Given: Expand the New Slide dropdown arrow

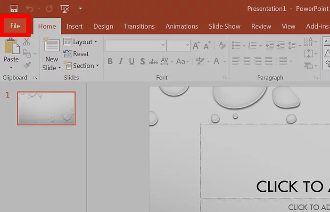Looking at the screenshot, I should pyautogui.click(x=59, y=68).
